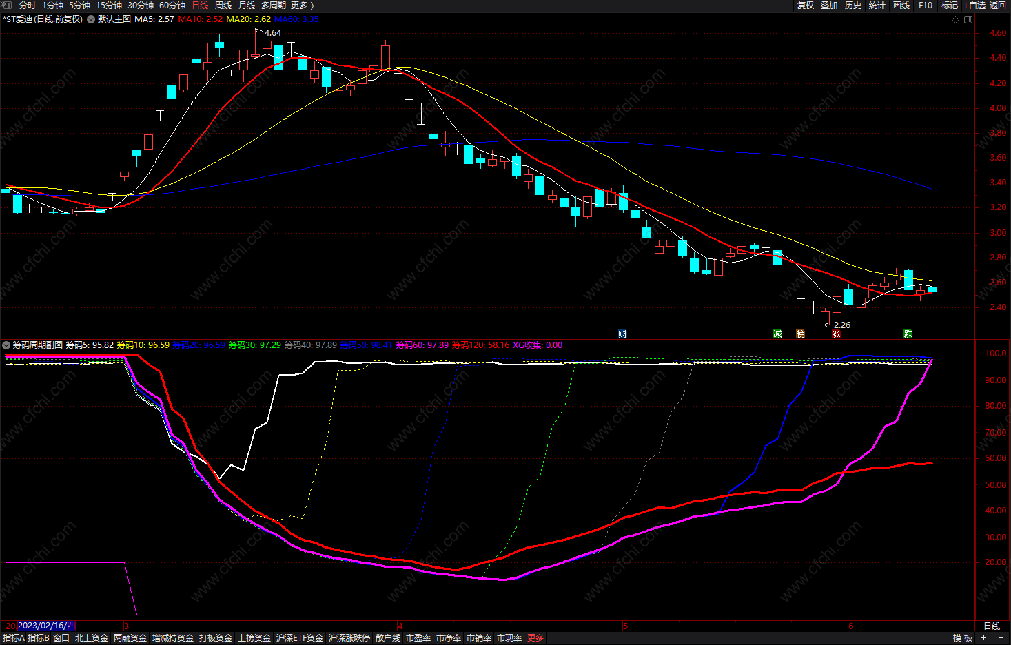Click the green 跌 event marker
This screenshot has height=645, width=1011.
click(908, 334)
